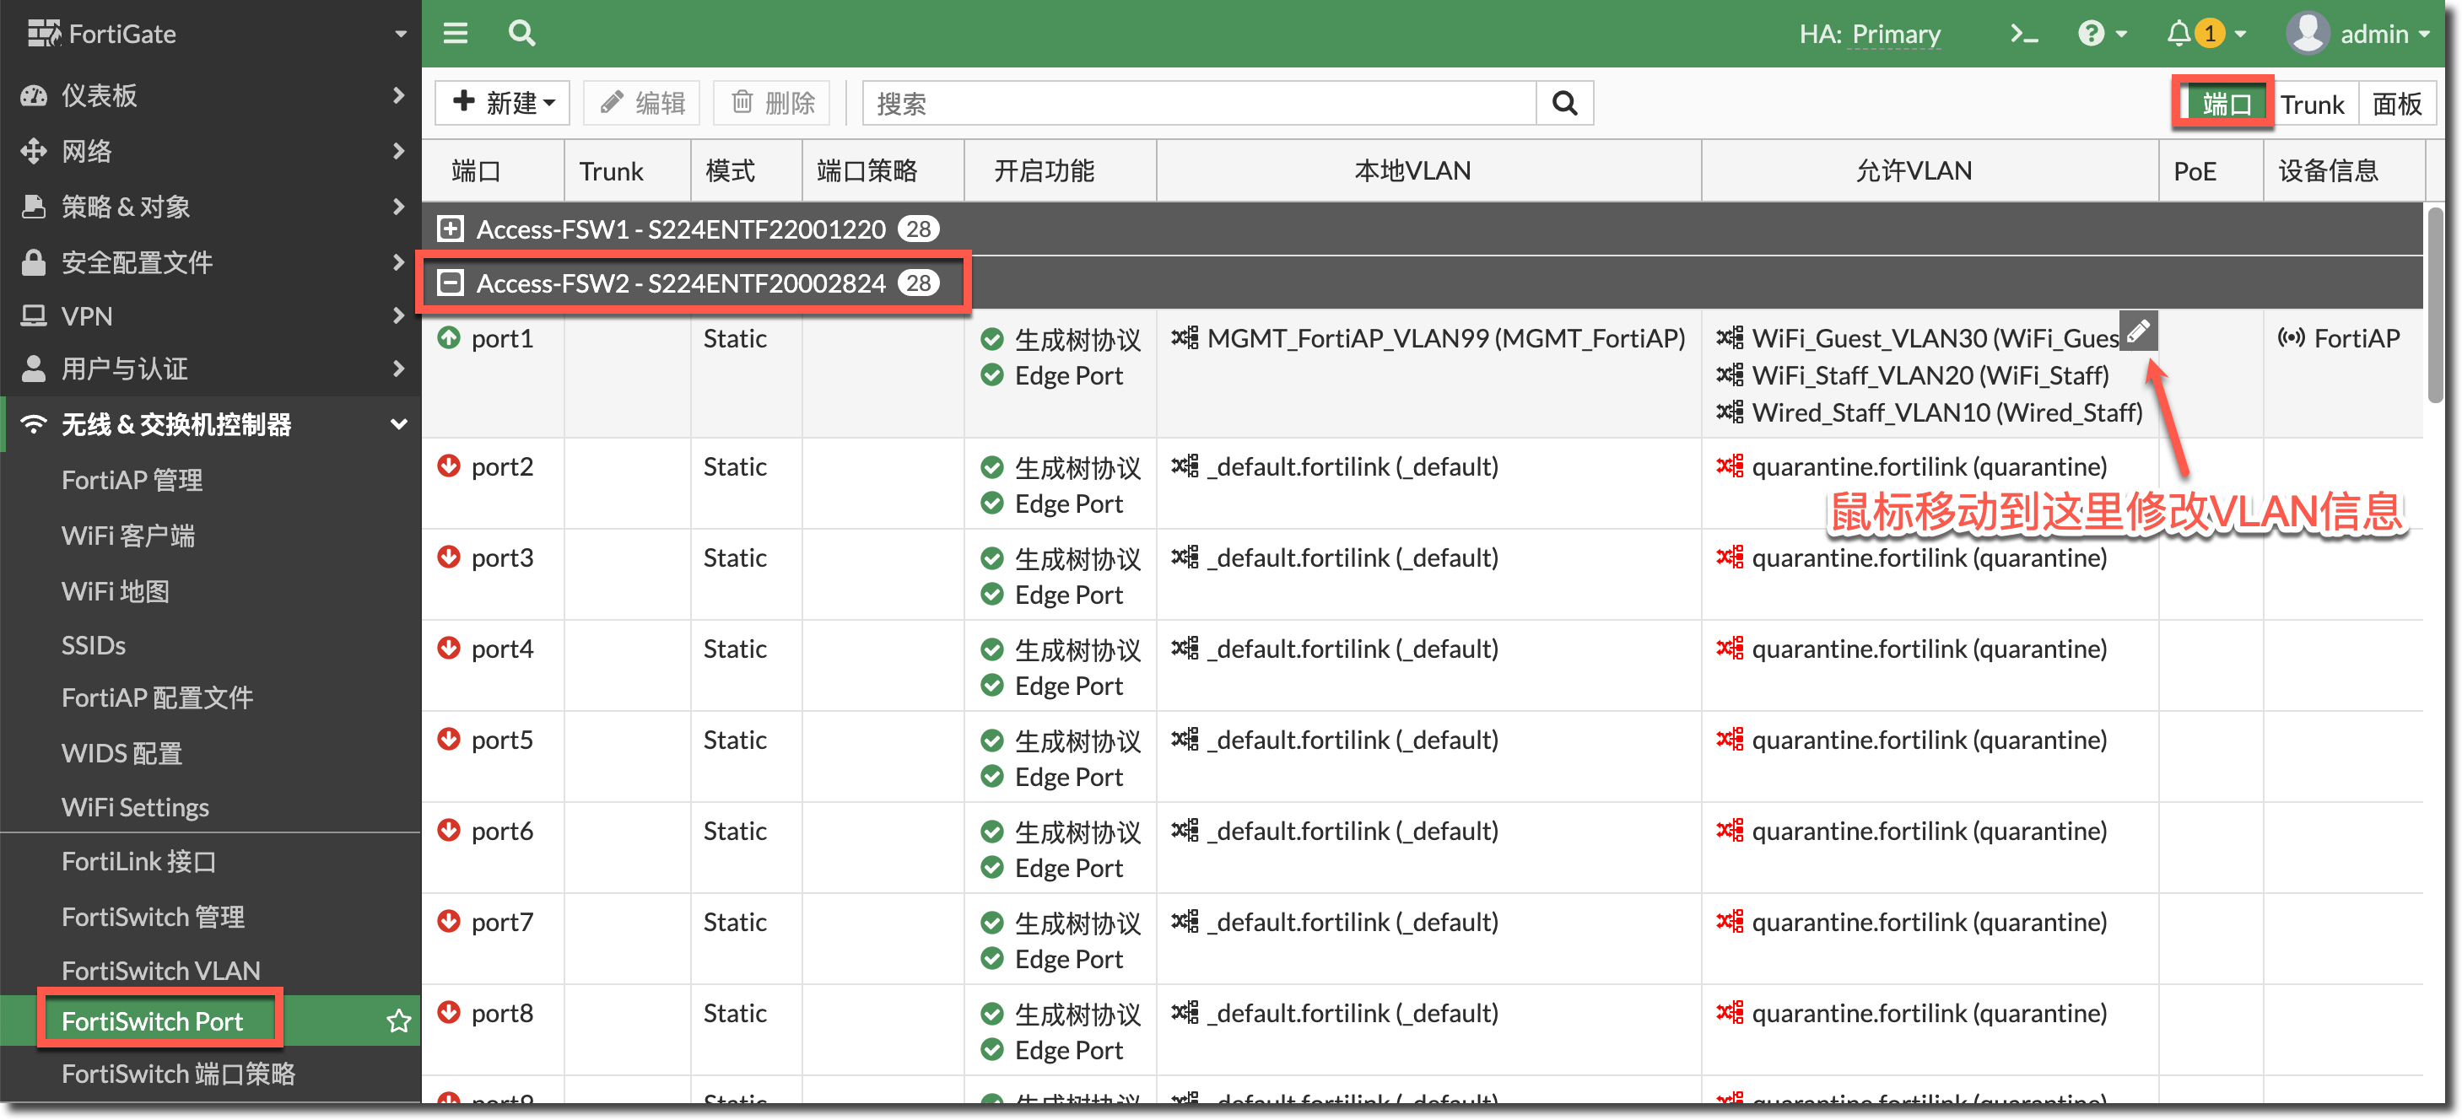The image size is (2462, 1120).
Task: Expand Access-FSW1 switch group
Action: [451, 229]
